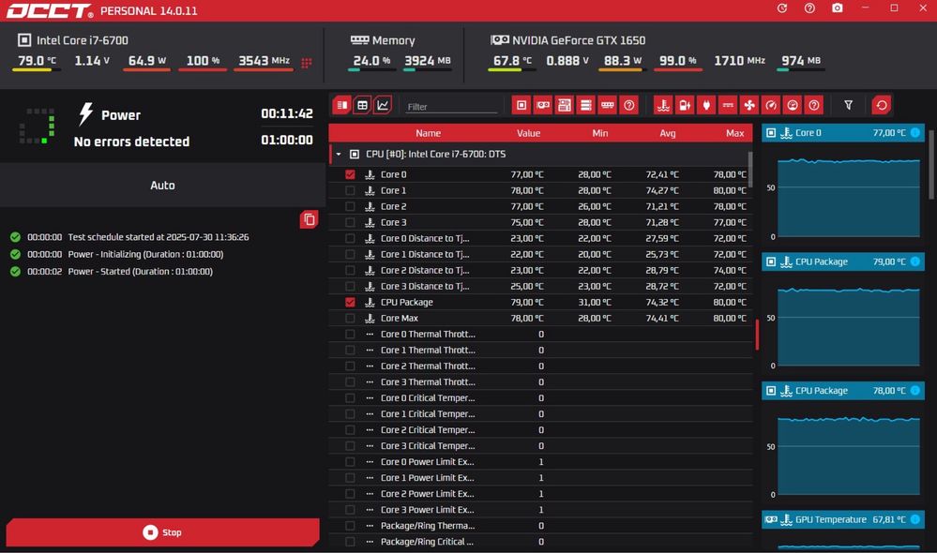Click the Core 0 graph info icon
The height and width of the screenshot is (553, 937).
tap(914, 132)
